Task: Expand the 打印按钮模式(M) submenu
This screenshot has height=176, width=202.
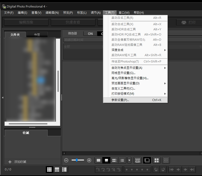Action: click(x=135, y=94)
